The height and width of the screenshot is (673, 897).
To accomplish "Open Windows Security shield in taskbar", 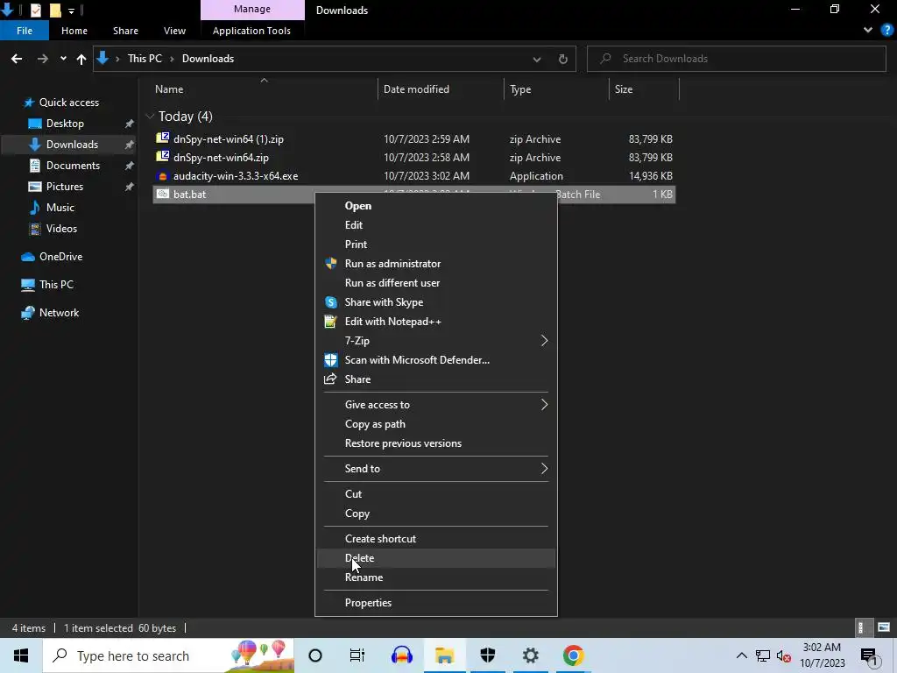I will click(x=487, y=655).
